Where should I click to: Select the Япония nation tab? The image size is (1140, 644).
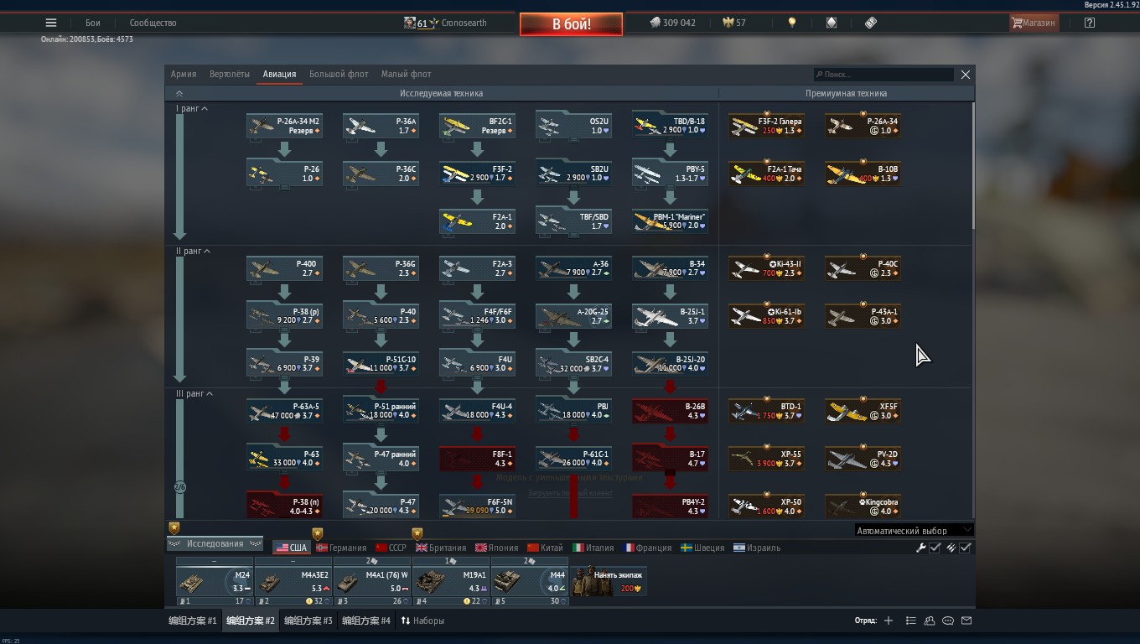pos(496,548)
